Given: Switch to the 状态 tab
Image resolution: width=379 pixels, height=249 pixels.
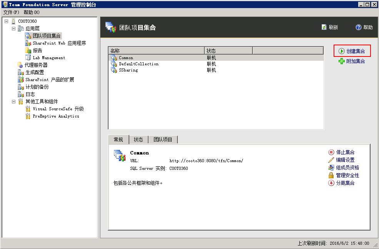Looking at the screenshot, I should click(x=139, y=139).
